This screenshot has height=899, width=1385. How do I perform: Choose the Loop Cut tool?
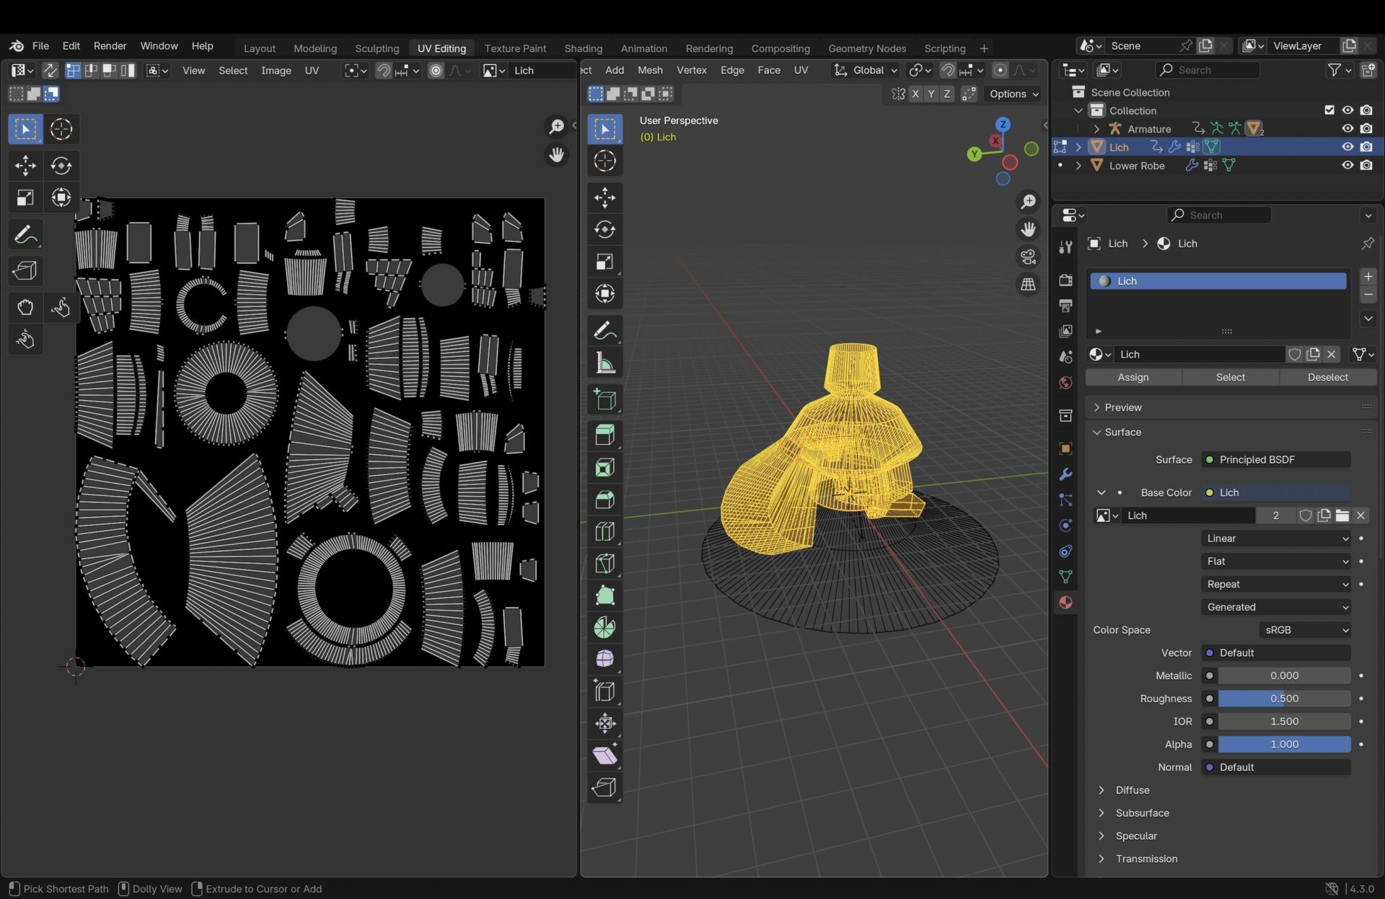point(604,532)
